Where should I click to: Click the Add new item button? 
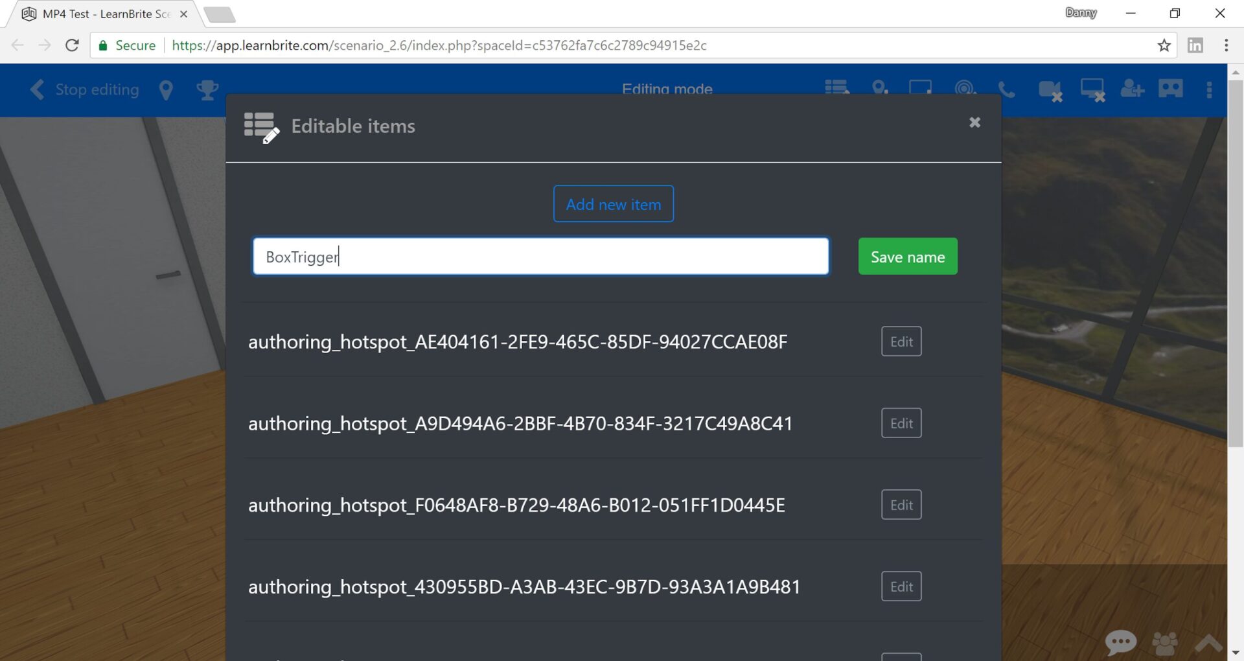[613, 204]
